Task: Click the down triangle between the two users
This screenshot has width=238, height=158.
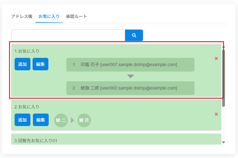Action: (x=131, y=76)
